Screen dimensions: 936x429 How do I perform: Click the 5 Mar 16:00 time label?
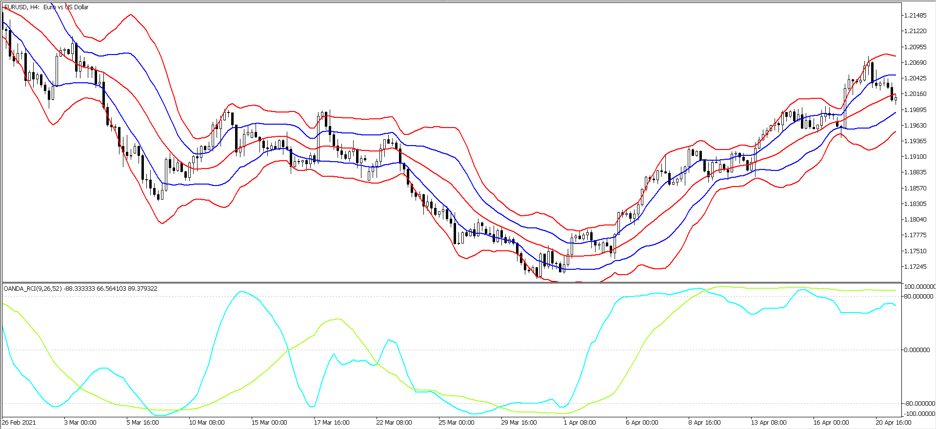click(143, 423)
